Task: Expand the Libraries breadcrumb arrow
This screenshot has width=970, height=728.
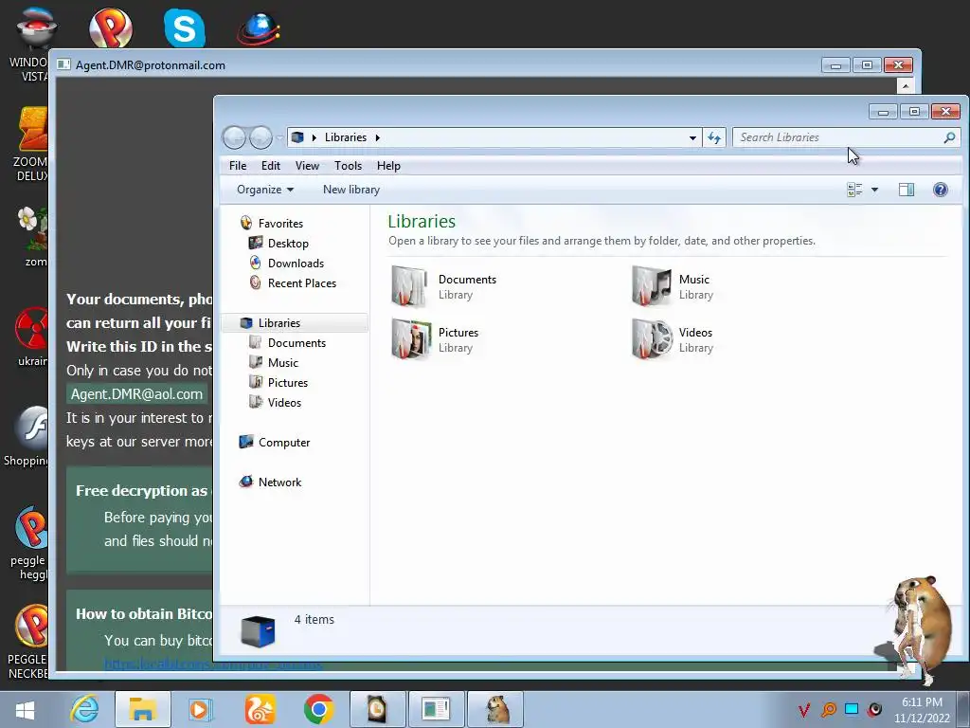Action: coord(377,137)
